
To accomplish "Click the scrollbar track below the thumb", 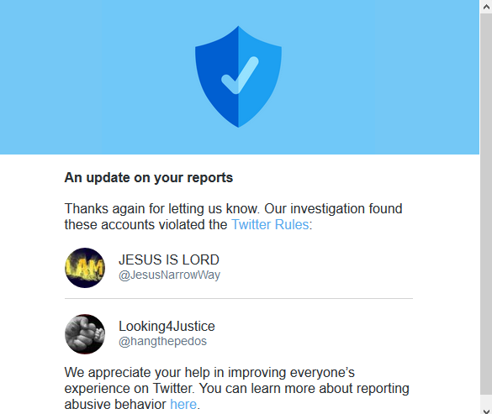I will click(x=486, y=401).
